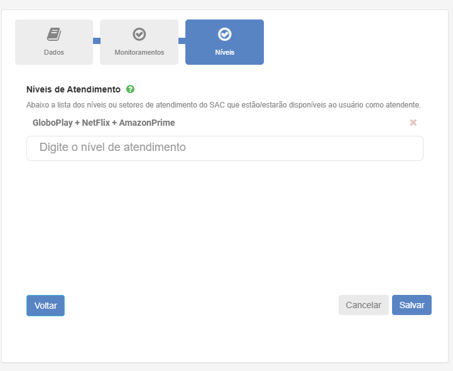Click the GloboPlay + NetFlix + AmazonPrime text
The image size is (453, 371).
point(104,123)
